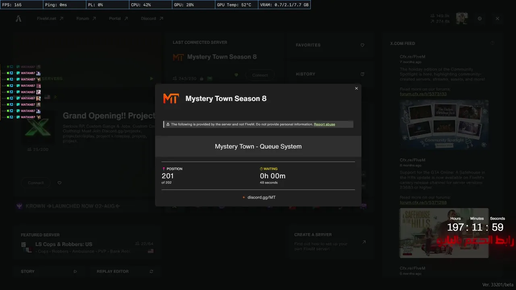Open the Portal link
516x290 pixels.
pos(119,19)
